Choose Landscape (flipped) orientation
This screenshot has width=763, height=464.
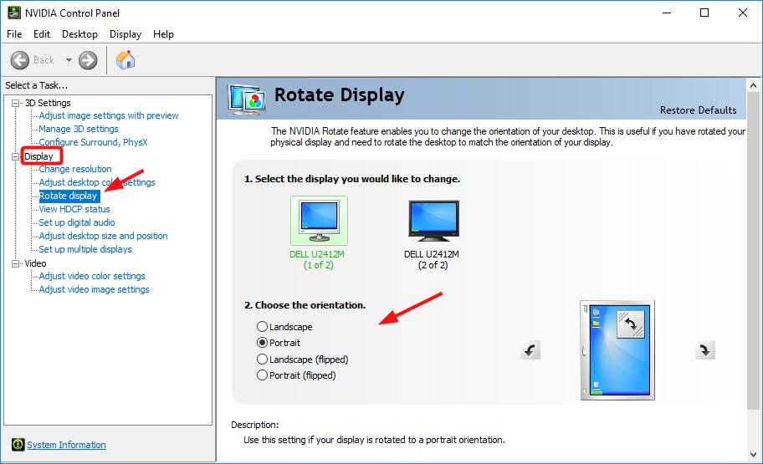263,359
